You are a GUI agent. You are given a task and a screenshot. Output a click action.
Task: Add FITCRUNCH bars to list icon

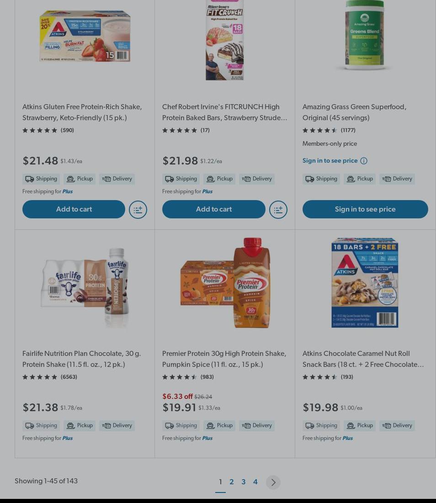(x=278, y=210)
